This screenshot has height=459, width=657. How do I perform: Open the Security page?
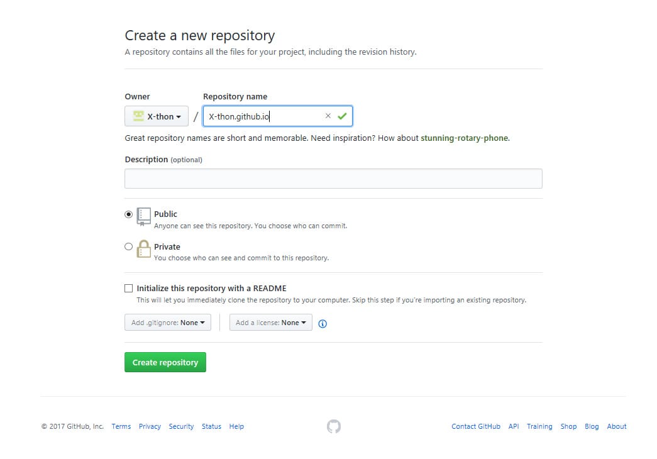click(181, 426)
